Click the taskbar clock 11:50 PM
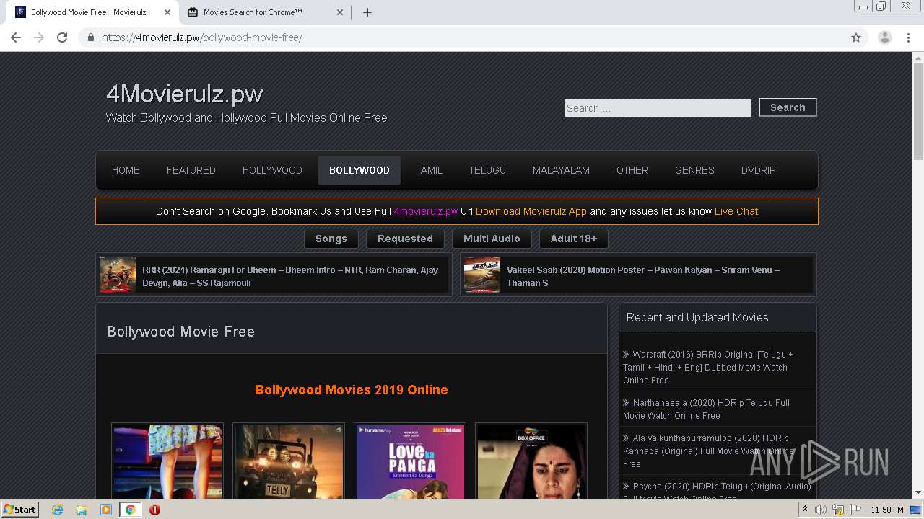This screenshot has width=924, height=519. [x=886, y=510]
